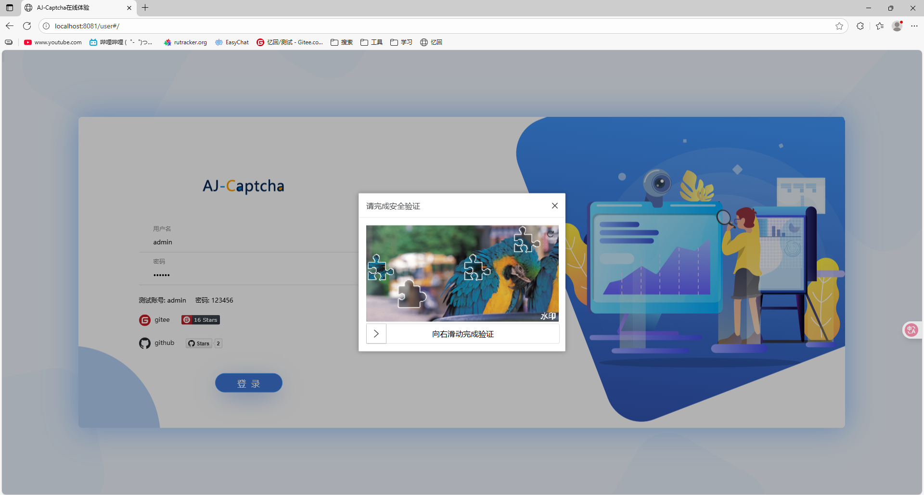Screen dimensions: 924x495
Task: Expand the 学习 bookmarks folder
Action: [401, 42]
